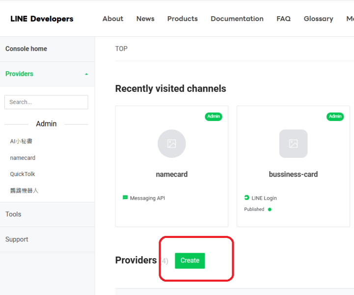Collapse the Providers sidebar section
The height and width of the screenshot is (295, 354).
pyautogui.click(x=47, y=74)
